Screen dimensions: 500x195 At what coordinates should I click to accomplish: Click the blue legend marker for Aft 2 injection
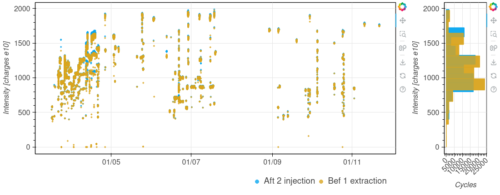point(257,181)
